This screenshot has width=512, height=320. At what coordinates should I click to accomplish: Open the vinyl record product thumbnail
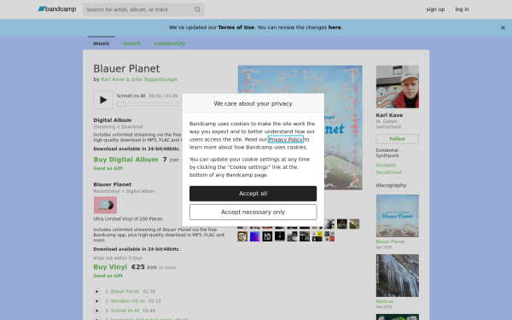pos(105,205)
